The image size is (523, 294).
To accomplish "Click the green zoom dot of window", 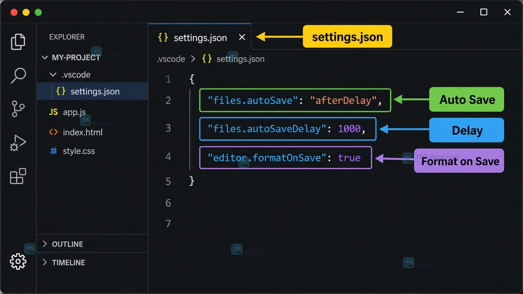I will [x=38, y=12].
